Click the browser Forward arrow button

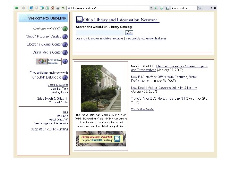click(23, 8)
